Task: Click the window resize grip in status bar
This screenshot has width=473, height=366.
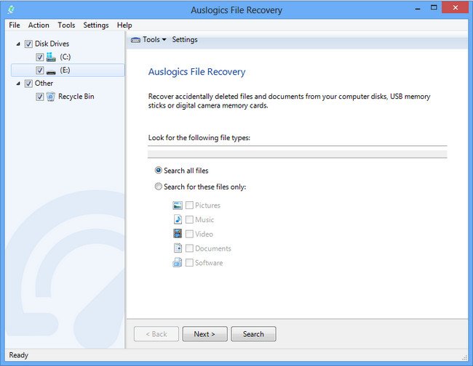Action: (464, 357)
